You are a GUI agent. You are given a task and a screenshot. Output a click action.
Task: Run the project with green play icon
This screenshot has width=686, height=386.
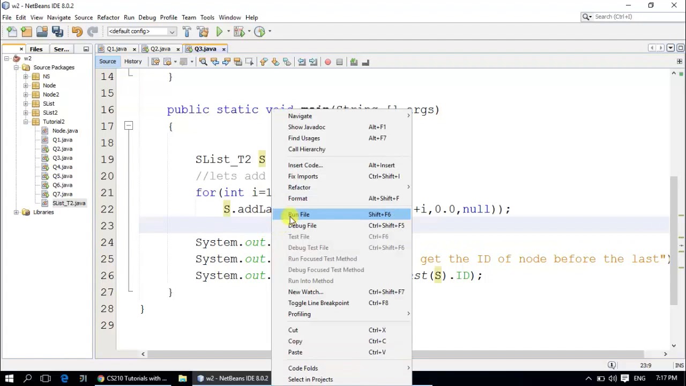point(219,31)
